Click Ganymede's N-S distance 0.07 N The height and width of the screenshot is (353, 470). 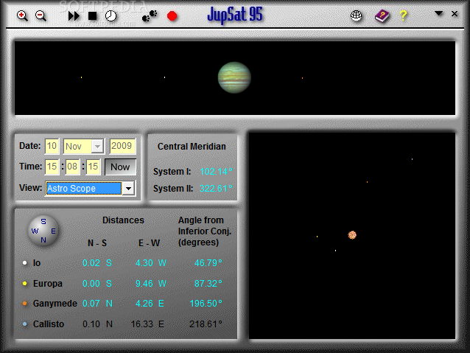[x=97, y=304]
